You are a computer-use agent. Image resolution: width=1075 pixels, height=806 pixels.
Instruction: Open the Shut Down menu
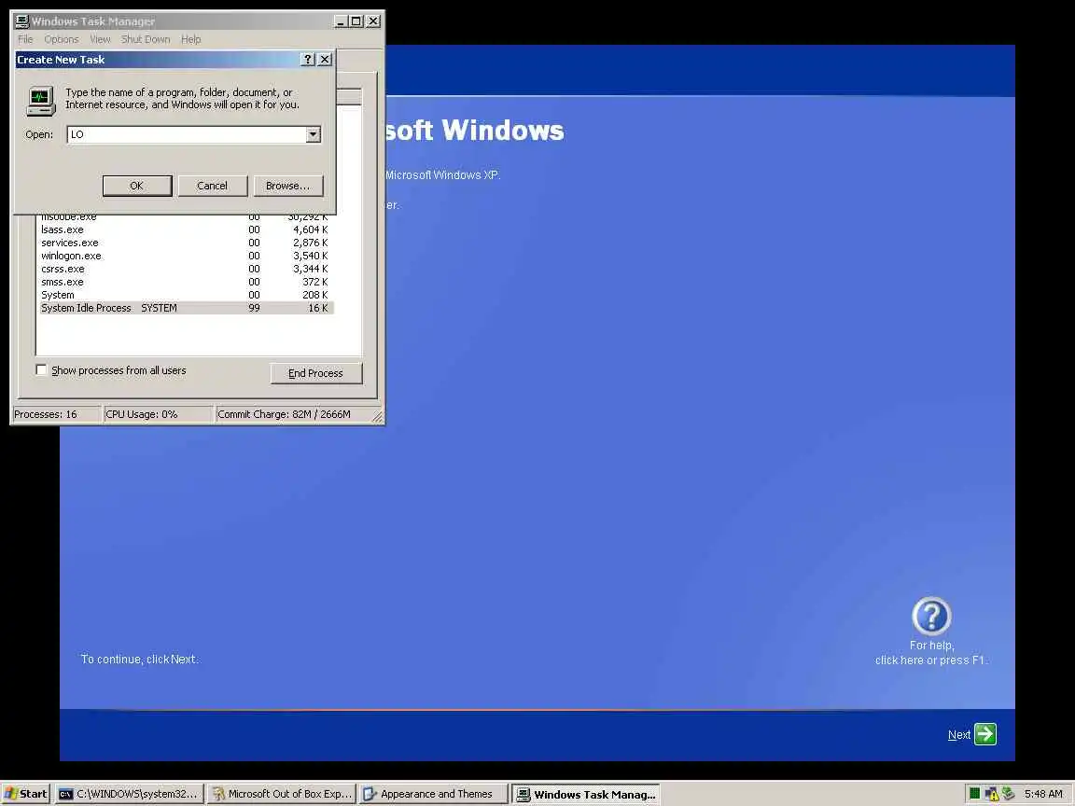(146, 39)
